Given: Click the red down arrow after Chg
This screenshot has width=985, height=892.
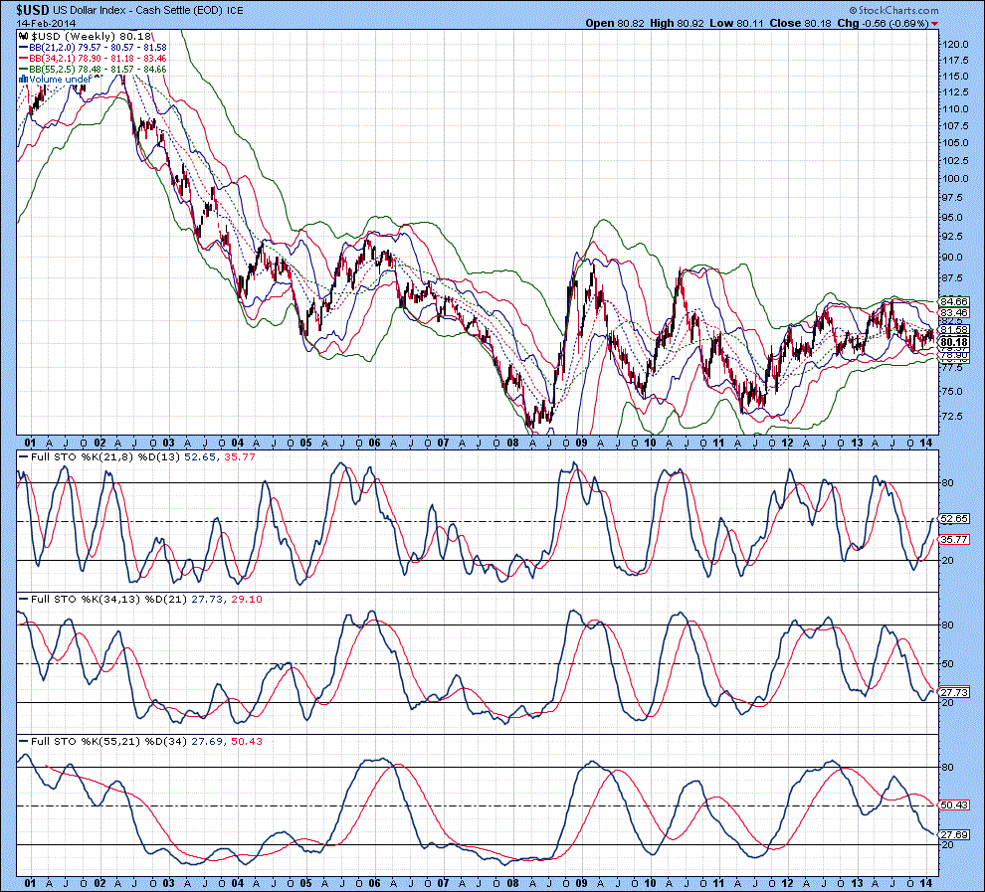Looking at the screenshot, I should [935, 23].
